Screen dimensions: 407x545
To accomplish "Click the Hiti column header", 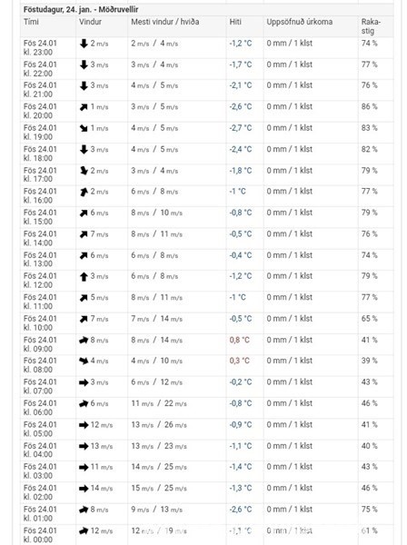I will [x=235, y=22].
